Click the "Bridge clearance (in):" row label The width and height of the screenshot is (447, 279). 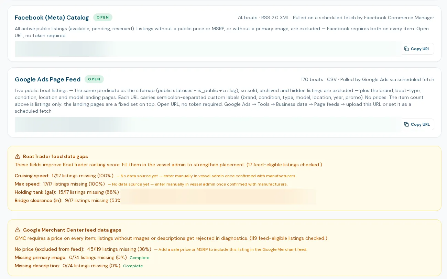39,200
